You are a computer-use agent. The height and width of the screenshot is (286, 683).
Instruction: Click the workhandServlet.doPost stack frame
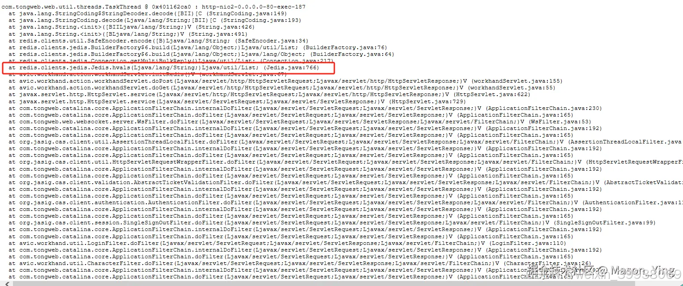coord(286,81)
